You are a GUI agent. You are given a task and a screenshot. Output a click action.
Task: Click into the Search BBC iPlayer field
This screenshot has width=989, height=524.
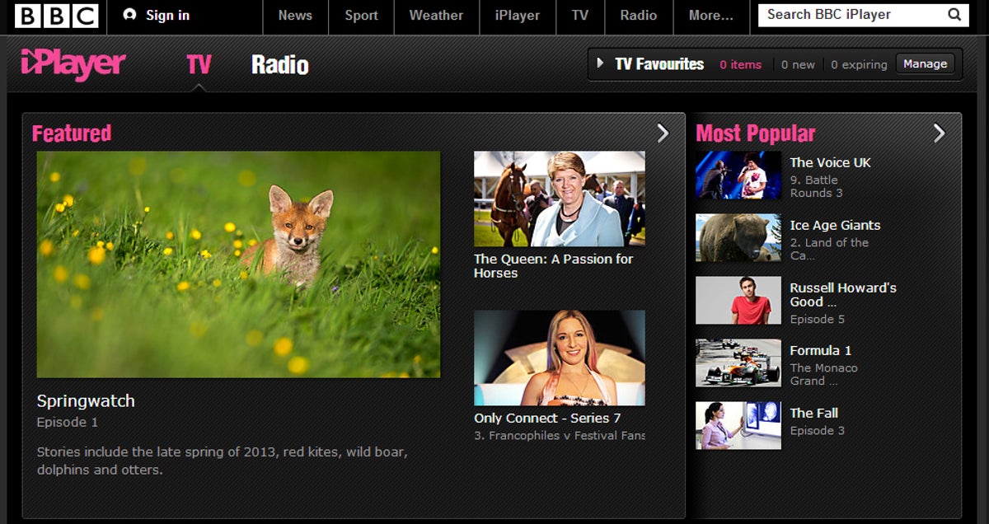click(x=849, y=15)
